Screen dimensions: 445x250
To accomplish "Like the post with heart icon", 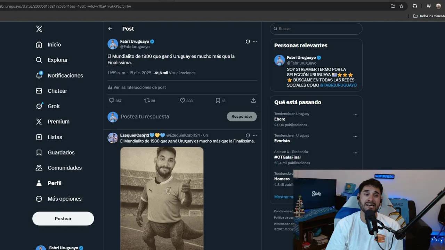I will pos(183,101).
